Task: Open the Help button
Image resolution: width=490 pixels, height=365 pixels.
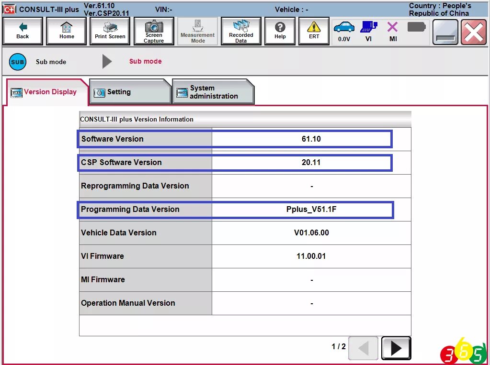Action: [280, 31]
